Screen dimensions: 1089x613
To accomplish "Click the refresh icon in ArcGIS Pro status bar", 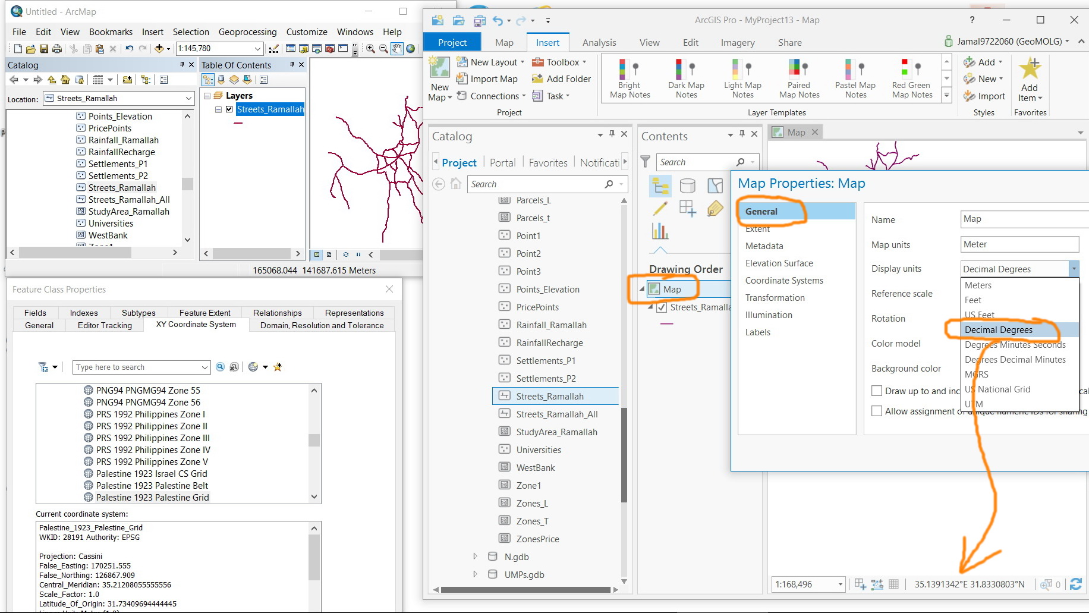I will point(1075,584).
